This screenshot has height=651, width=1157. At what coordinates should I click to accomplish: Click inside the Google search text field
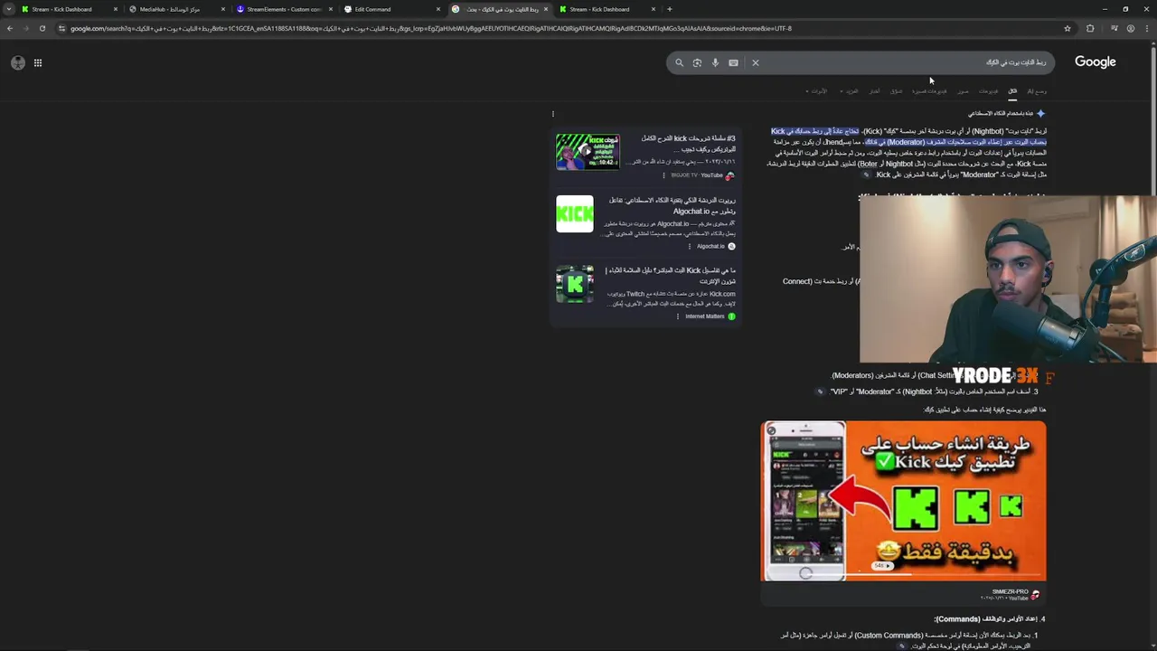tap(904, 62)
